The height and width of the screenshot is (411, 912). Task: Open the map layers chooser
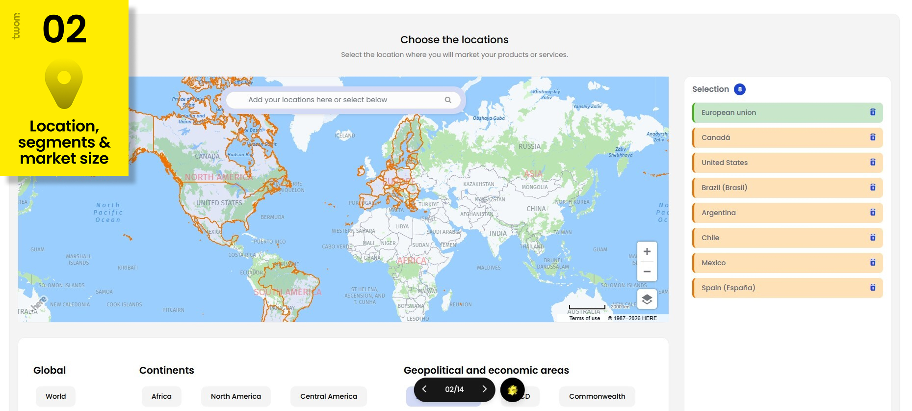[x=647, y=299]
